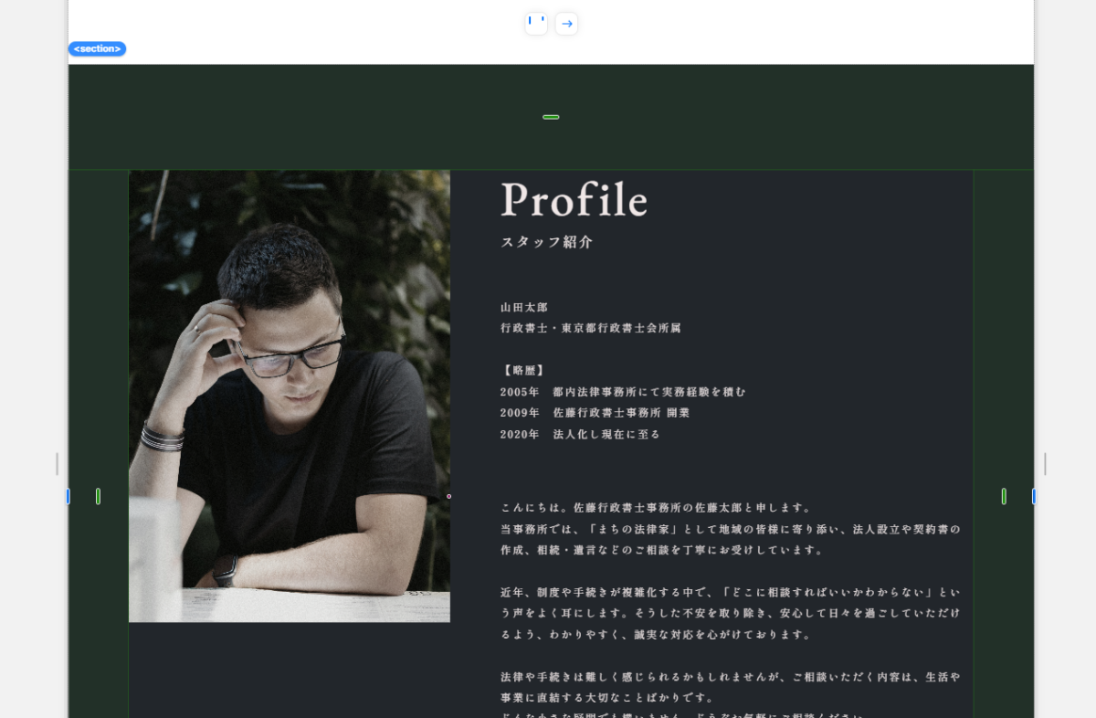Viewport: 1096px width, 718px height.
Task: Click the blue bracket icon above the section
Action: pyautogui.click(x=536, y=24)
